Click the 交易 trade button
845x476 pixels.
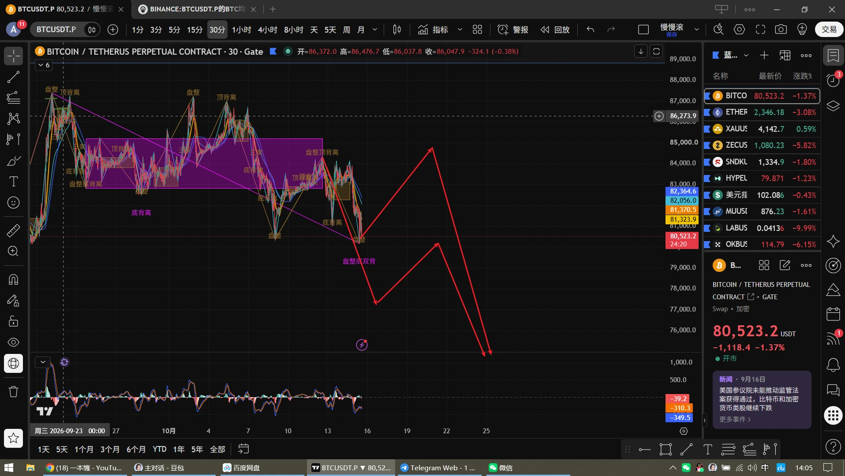coord(829,30)
